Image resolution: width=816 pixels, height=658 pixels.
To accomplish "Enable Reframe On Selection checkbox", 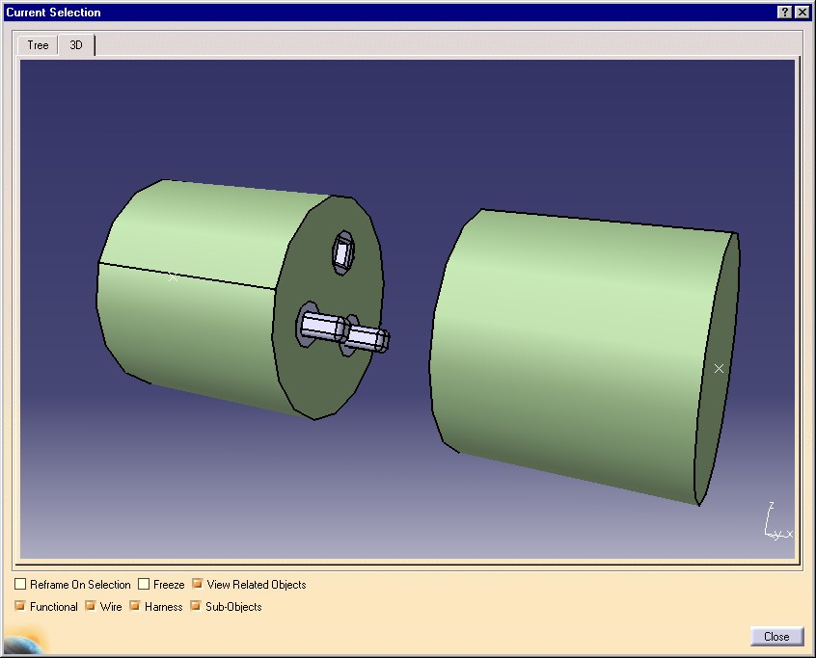I will point(20,584).
